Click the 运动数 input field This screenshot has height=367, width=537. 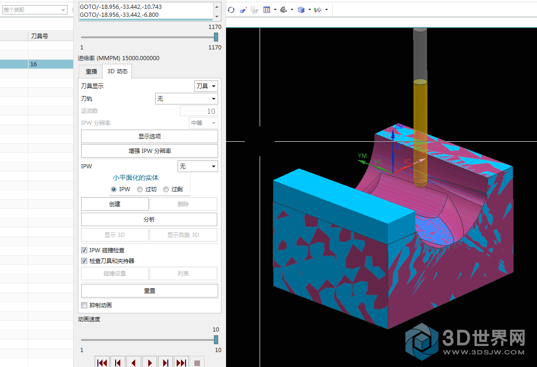(199, 111)
